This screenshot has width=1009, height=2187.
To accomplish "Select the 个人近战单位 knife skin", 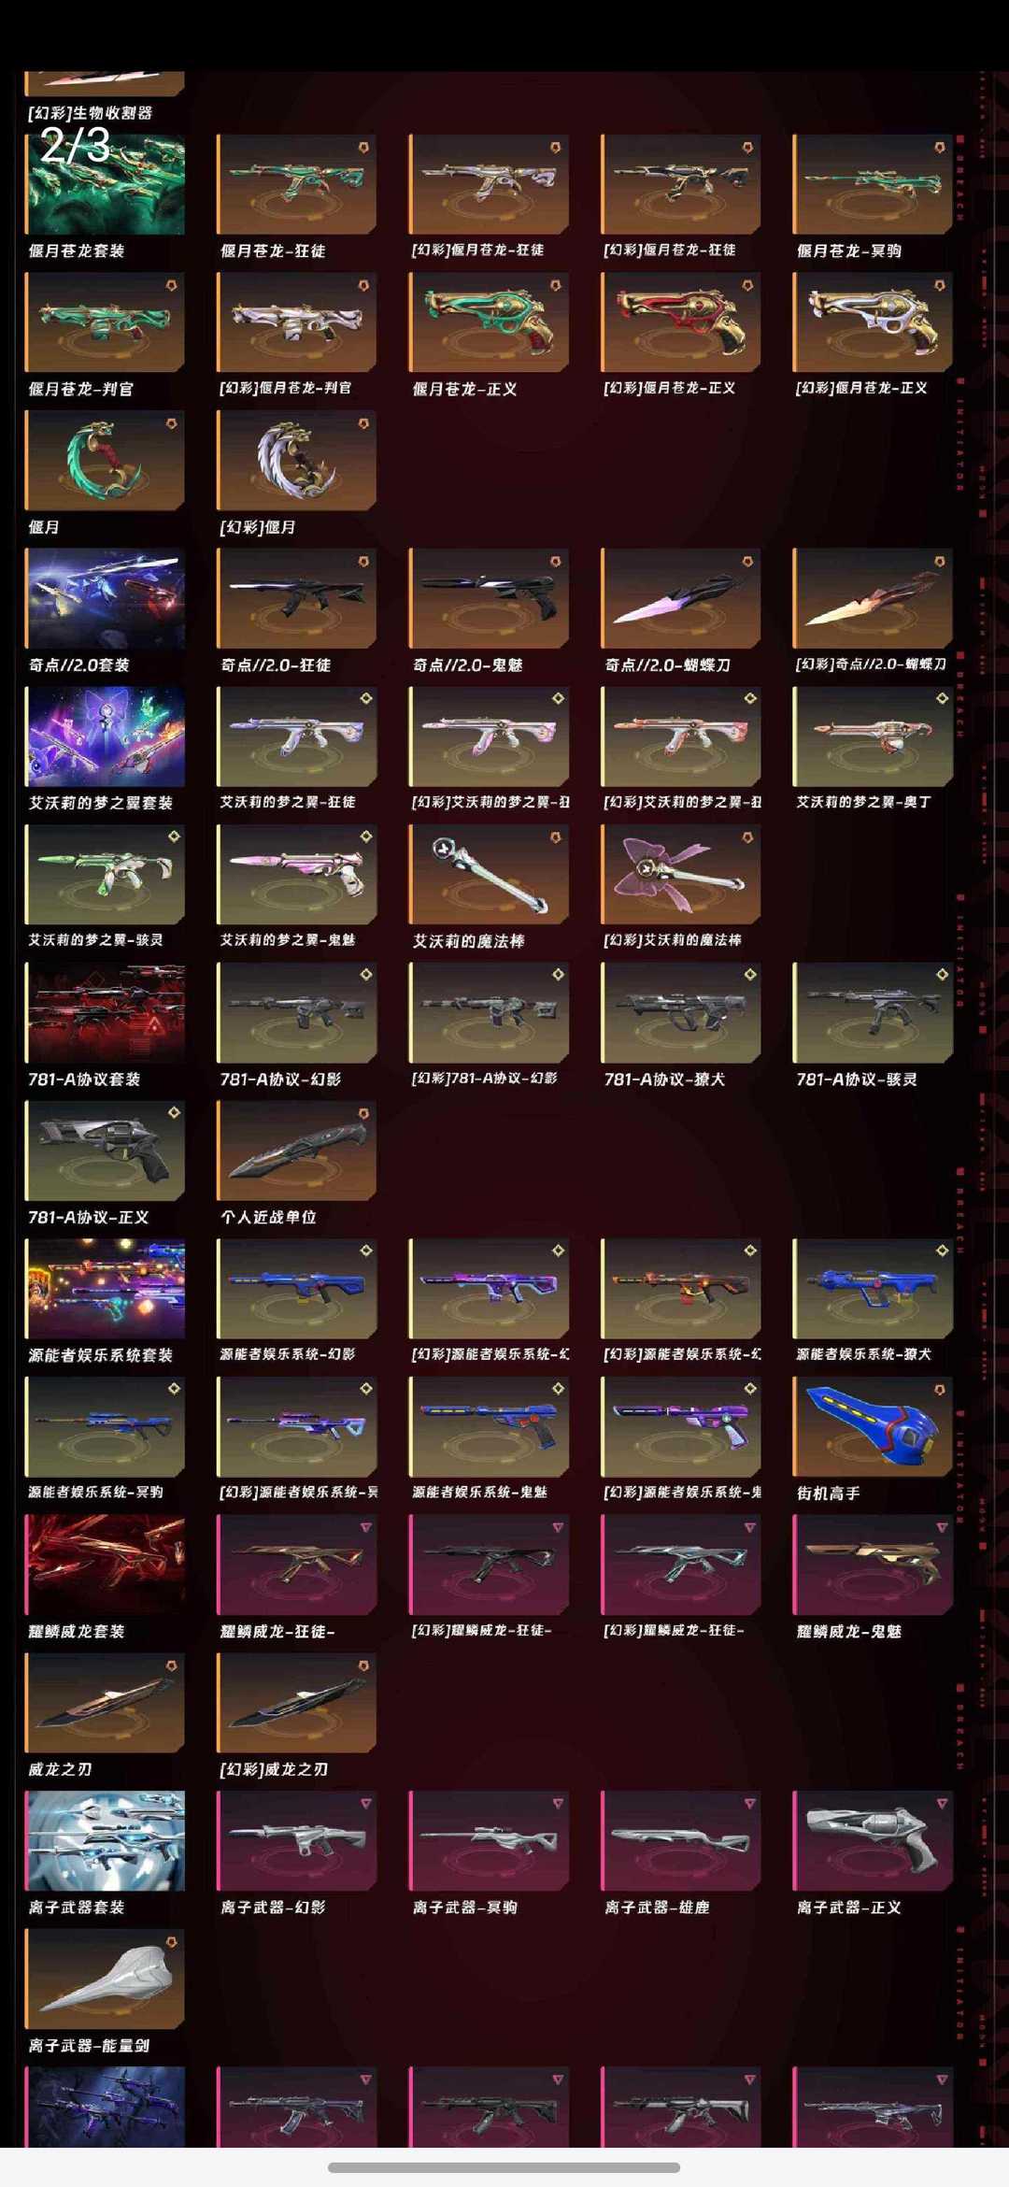I will 297,1151.
